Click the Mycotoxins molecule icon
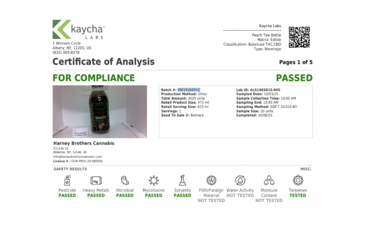The width and height of the screenshot is (371, 225). point(153,181)
